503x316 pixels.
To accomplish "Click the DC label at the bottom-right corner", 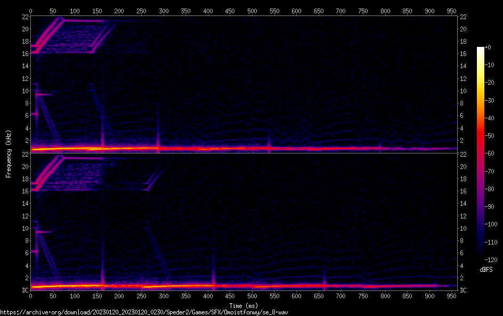I will click(464, 290).
